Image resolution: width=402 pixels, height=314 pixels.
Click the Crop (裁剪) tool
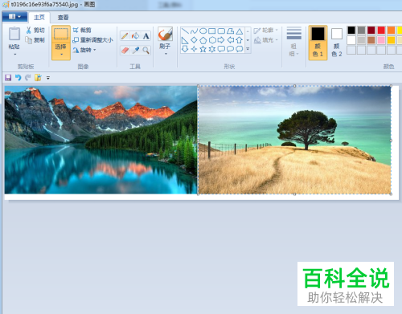[x=82, y=31]
